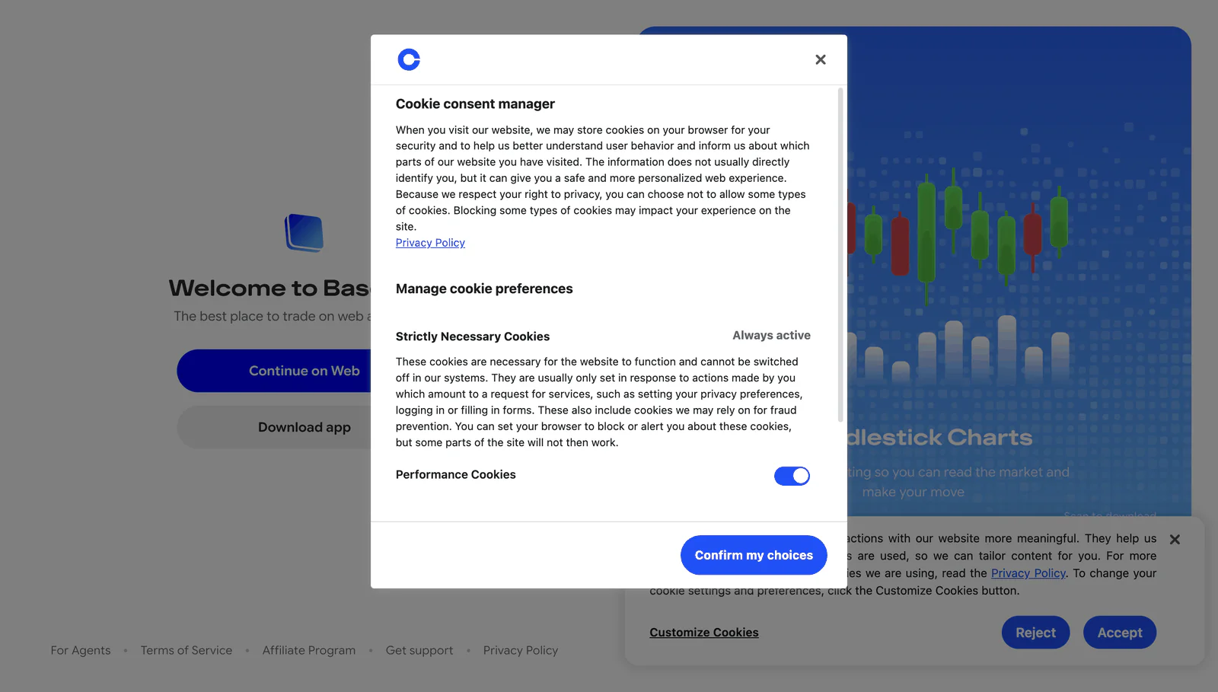
Task: Accept cookies in the banner
Action: pos(1120,633)
